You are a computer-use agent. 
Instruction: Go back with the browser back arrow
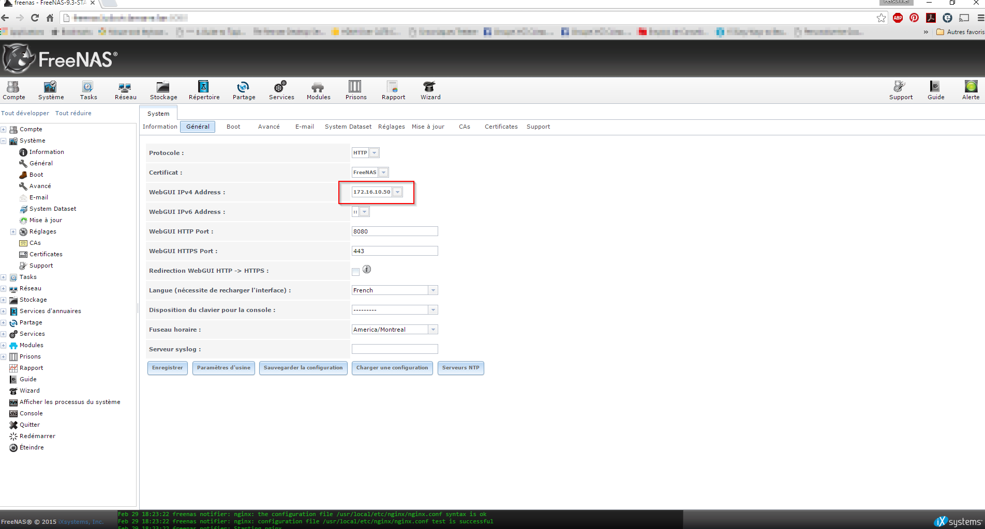point(5,18)
